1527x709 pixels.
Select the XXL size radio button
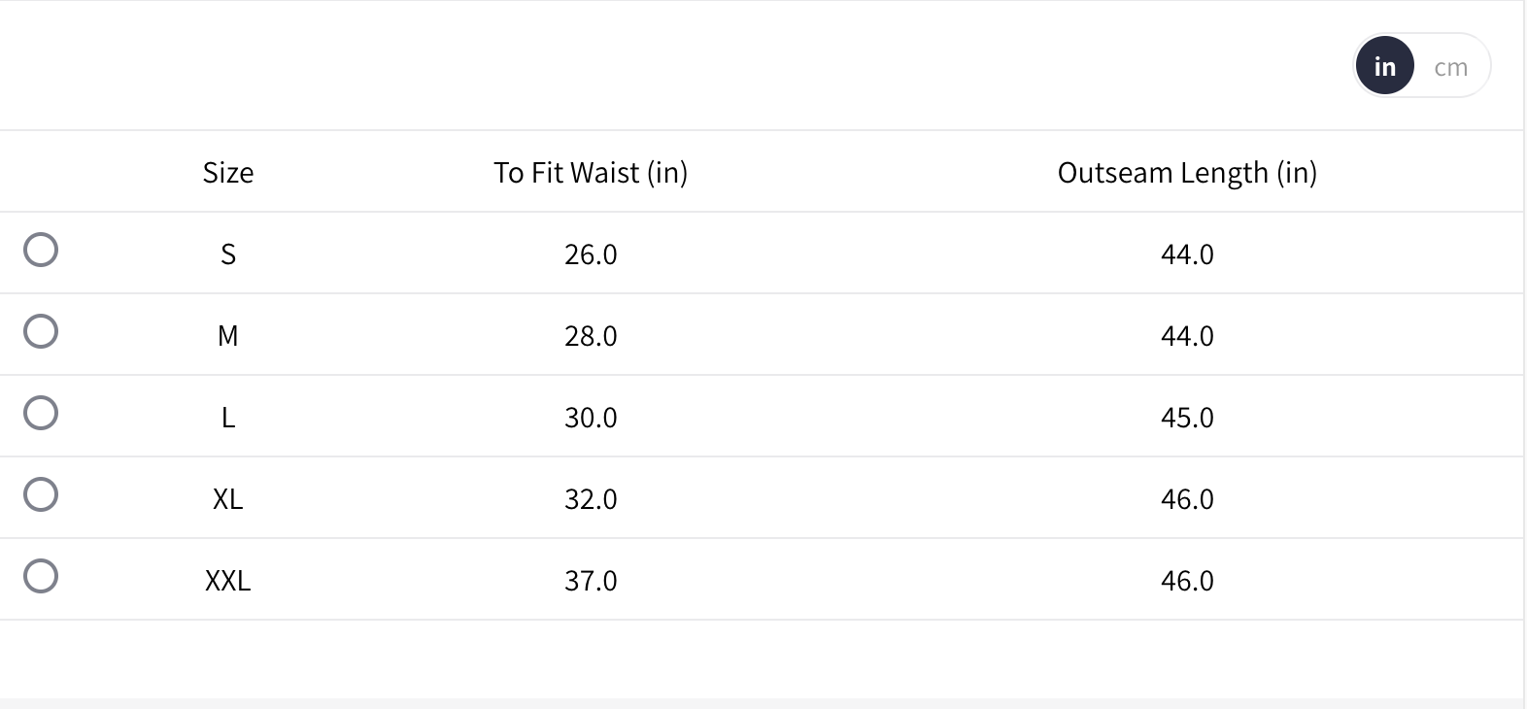[x=41, y=576]
